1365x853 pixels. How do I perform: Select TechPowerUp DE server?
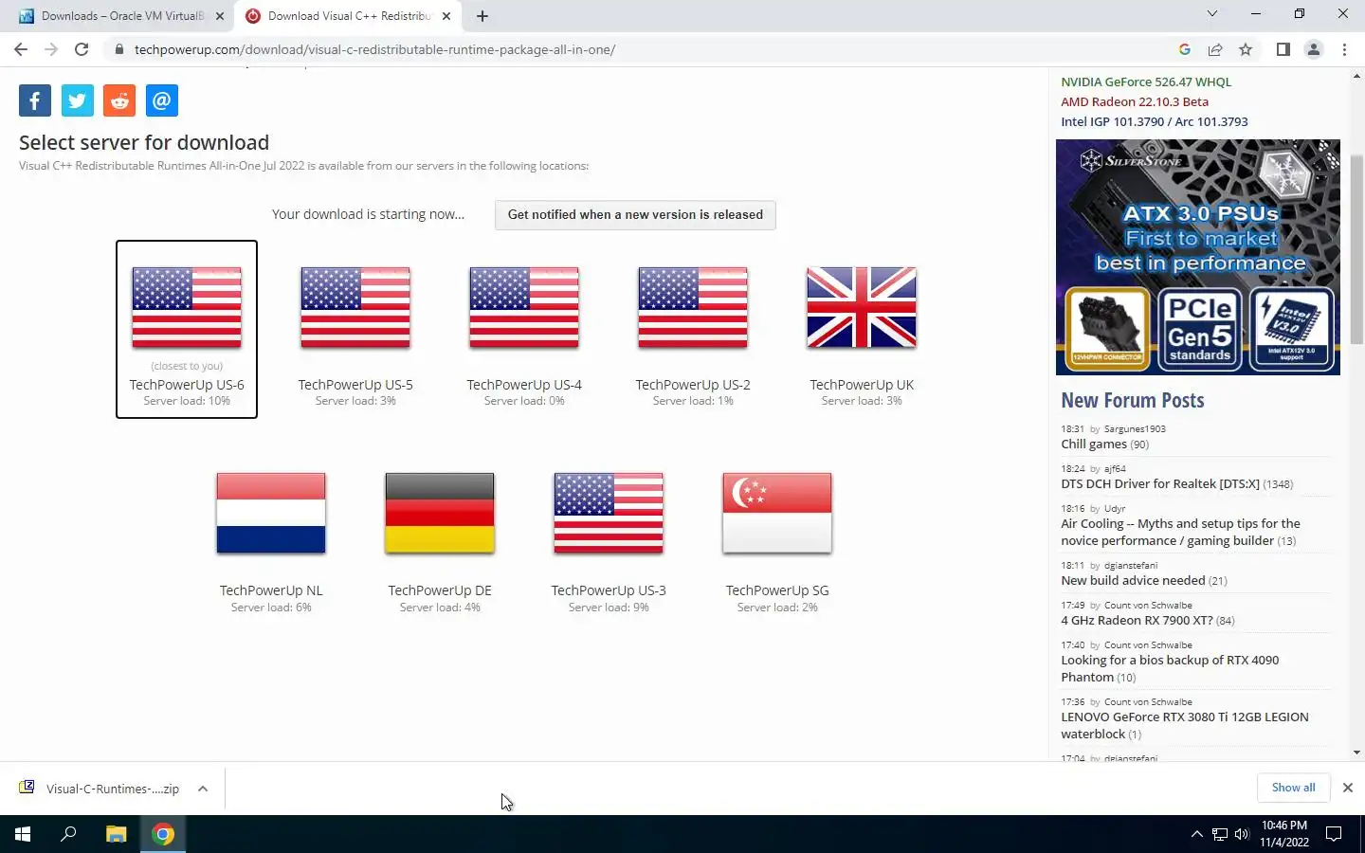pos(440,535)
